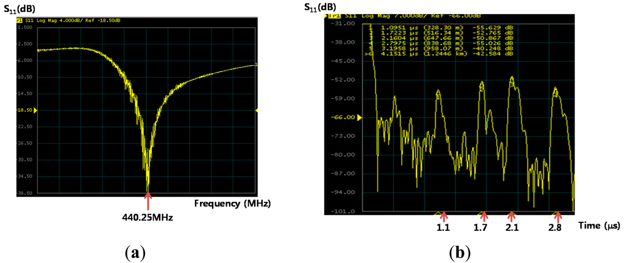Click the -66.00 reference value on y-axis
Screen dimensions: 624x263
pos(348,117)
